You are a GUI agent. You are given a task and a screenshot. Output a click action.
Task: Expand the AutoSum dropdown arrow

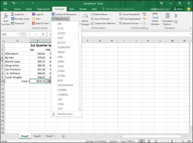[x=27, y=14]
